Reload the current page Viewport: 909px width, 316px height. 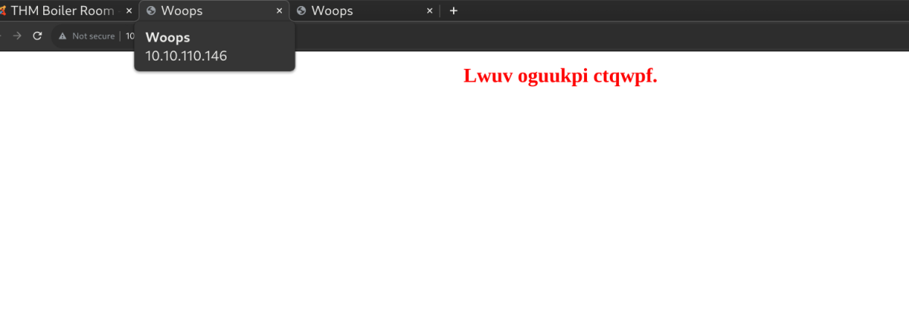click(x=36, y=36)
